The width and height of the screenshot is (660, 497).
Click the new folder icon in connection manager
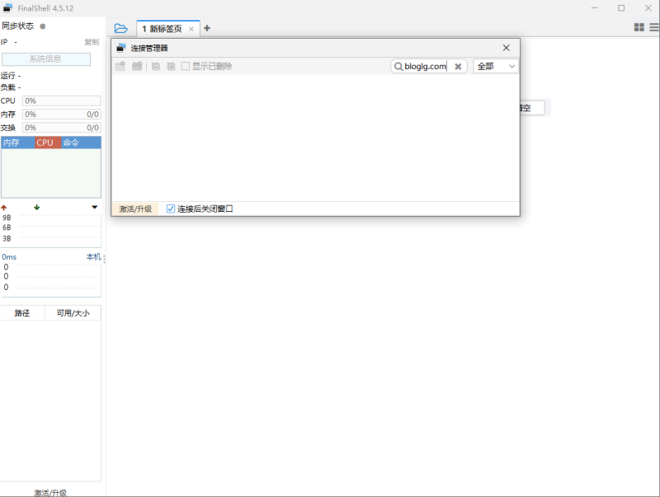click(137, 66)
